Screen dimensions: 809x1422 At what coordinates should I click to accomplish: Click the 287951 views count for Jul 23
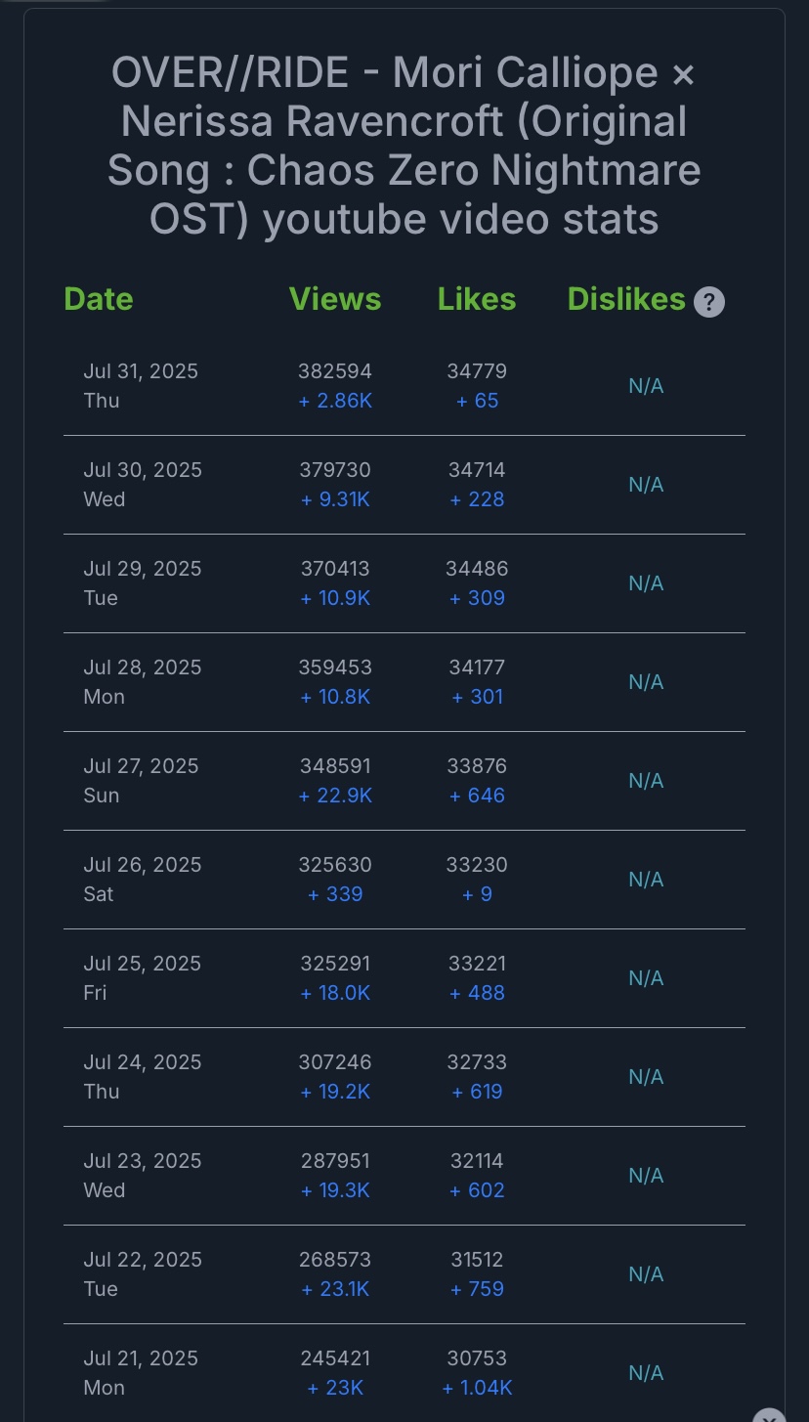pos(335,1161)
